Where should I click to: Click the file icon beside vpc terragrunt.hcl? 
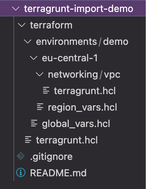coord(46,90)
